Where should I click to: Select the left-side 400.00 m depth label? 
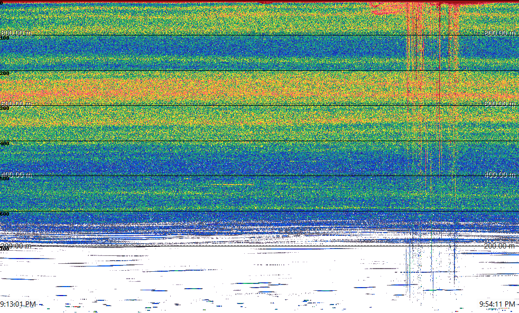(x=16, y=174)
